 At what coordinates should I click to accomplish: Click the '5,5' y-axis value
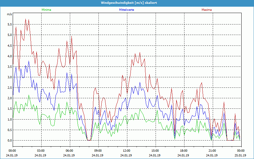coord(10,24)
